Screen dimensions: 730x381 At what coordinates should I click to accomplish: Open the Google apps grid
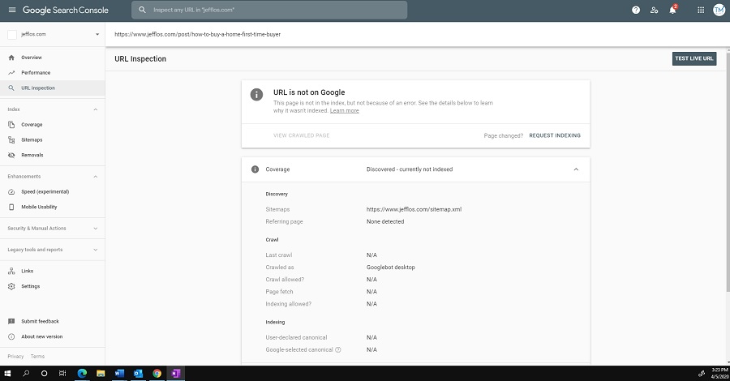tap(701, 10)
